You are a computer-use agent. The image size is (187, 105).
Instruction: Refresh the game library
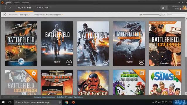[x=5, y=15]
